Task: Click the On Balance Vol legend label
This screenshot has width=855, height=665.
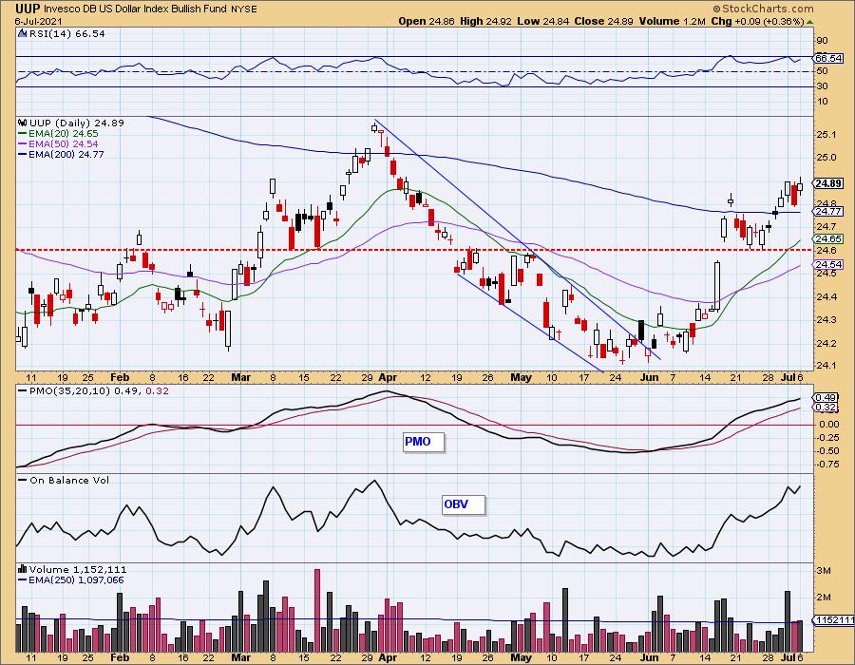Action: tap(69, 481)
